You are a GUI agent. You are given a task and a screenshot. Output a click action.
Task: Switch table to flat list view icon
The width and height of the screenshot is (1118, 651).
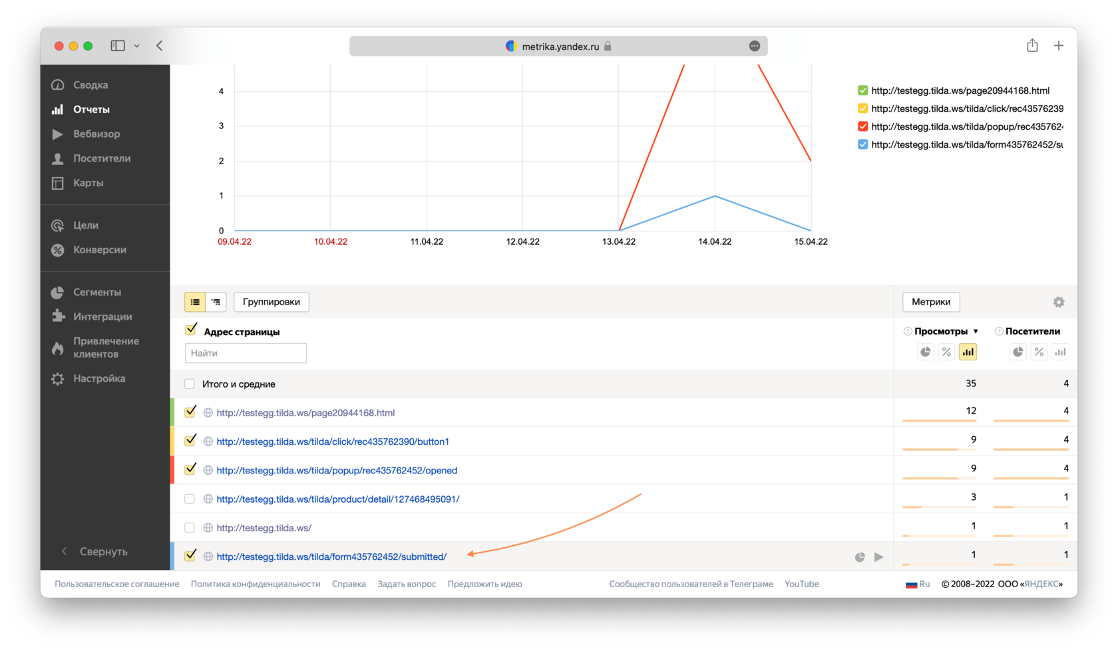point(195,302)
